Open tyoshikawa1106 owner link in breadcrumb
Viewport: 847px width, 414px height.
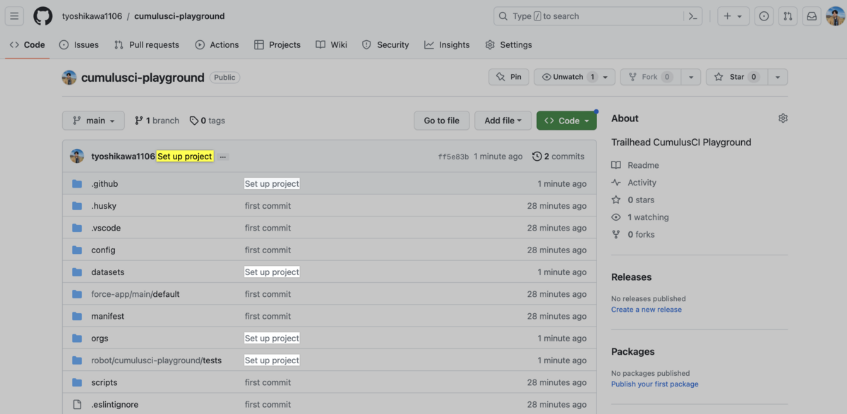[x=91, y=16]
